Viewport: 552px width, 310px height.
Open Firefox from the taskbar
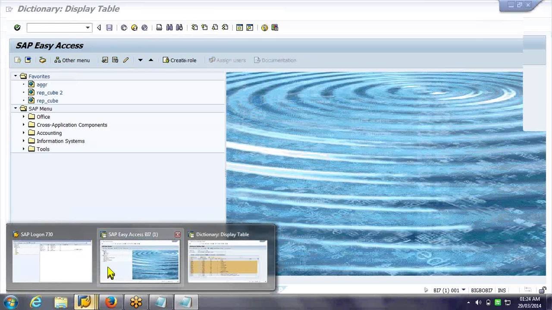pos(111,302)
